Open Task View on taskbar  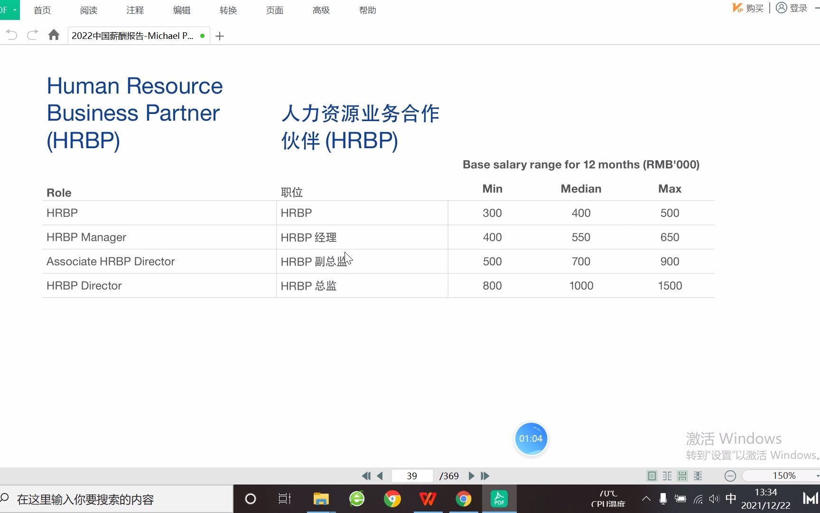pyautogui.click(x=285, y=499)
